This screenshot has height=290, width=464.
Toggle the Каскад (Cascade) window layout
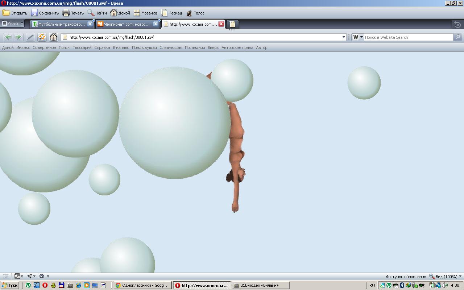pyautogui.click(x=164, y=13)
